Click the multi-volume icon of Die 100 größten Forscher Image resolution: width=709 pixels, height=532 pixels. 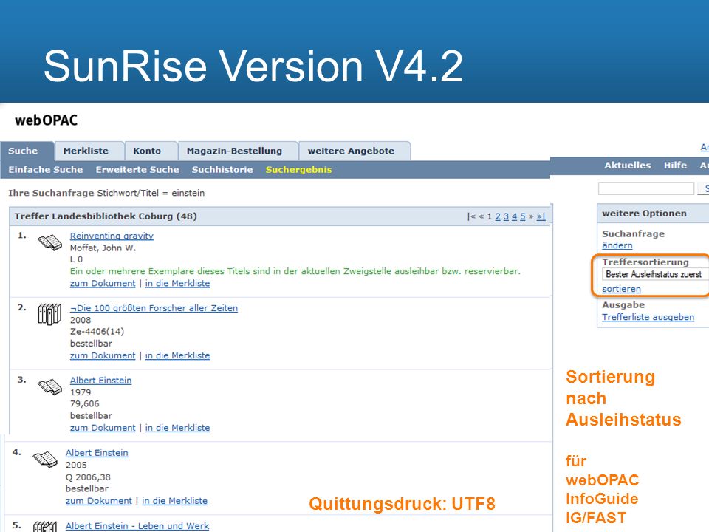point(49,314)
